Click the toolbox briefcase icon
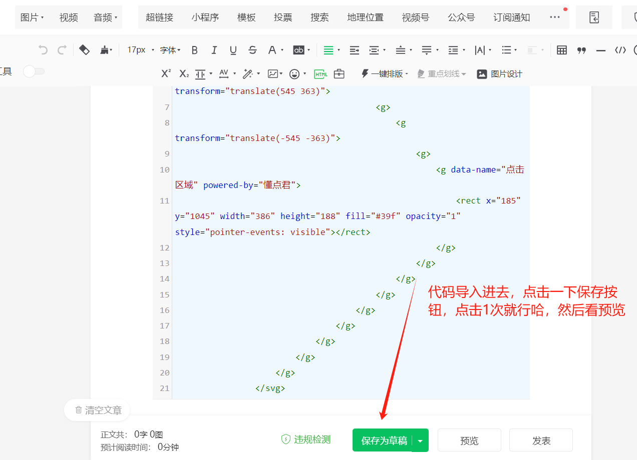637x460 pixels. 340,73
